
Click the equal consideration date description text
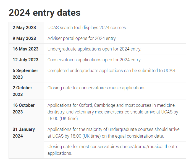(113, 129)
